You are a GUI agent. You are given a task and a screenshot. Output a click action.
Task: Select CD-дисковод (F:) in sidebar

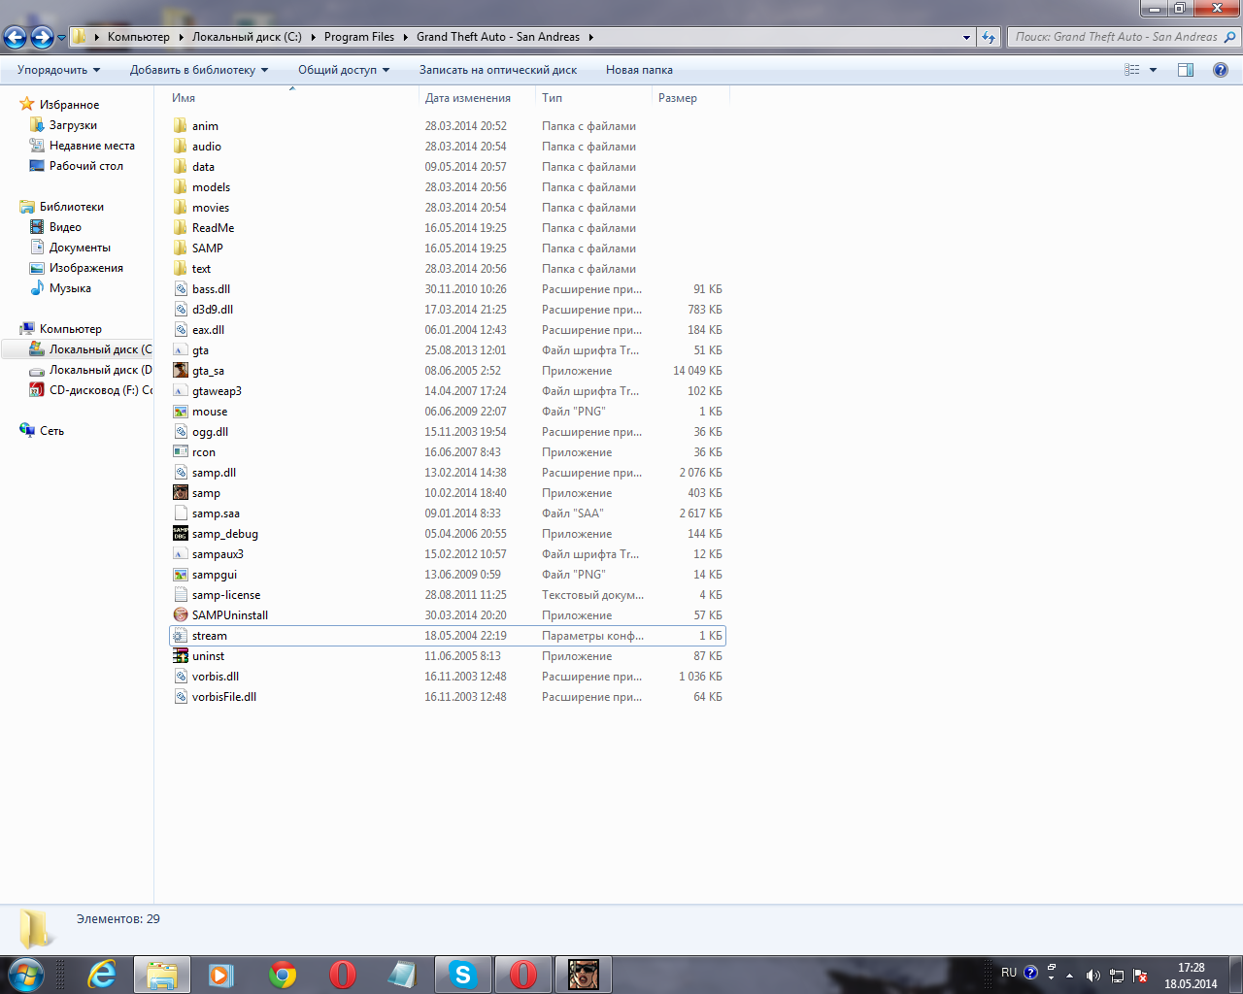(90, 390)
